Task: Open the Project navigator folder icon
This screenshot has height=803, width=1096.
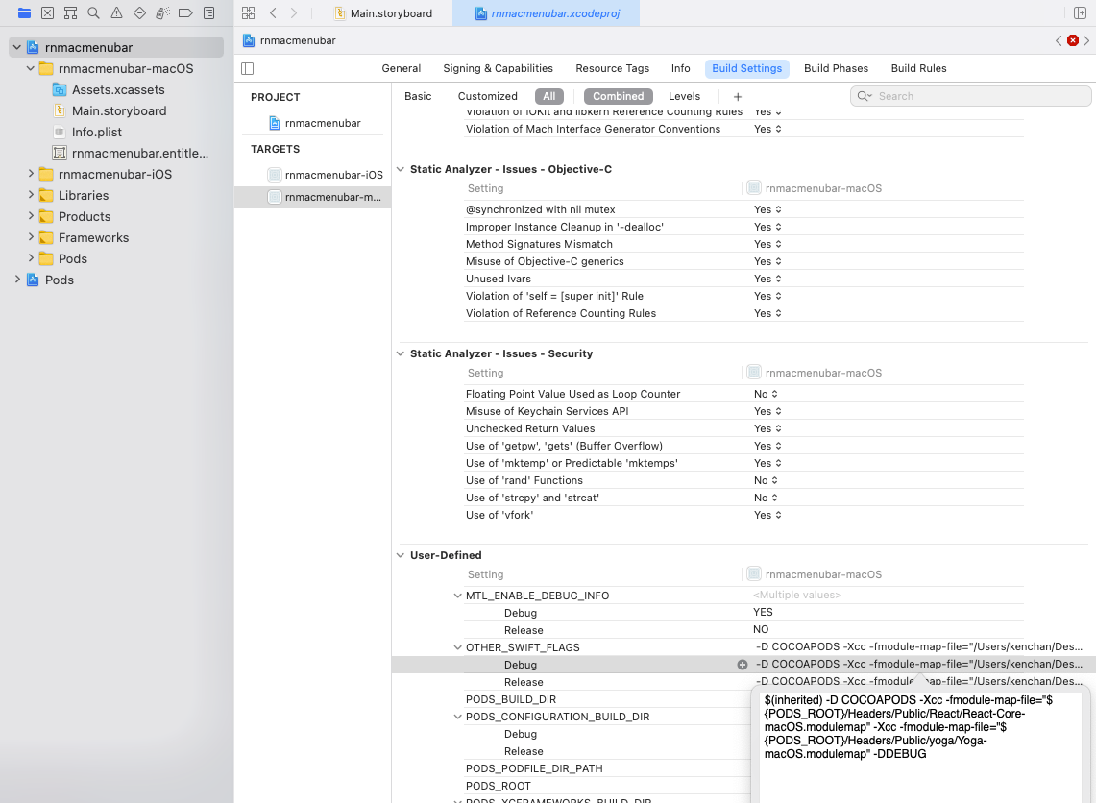Action: click(x=24, y=12)
